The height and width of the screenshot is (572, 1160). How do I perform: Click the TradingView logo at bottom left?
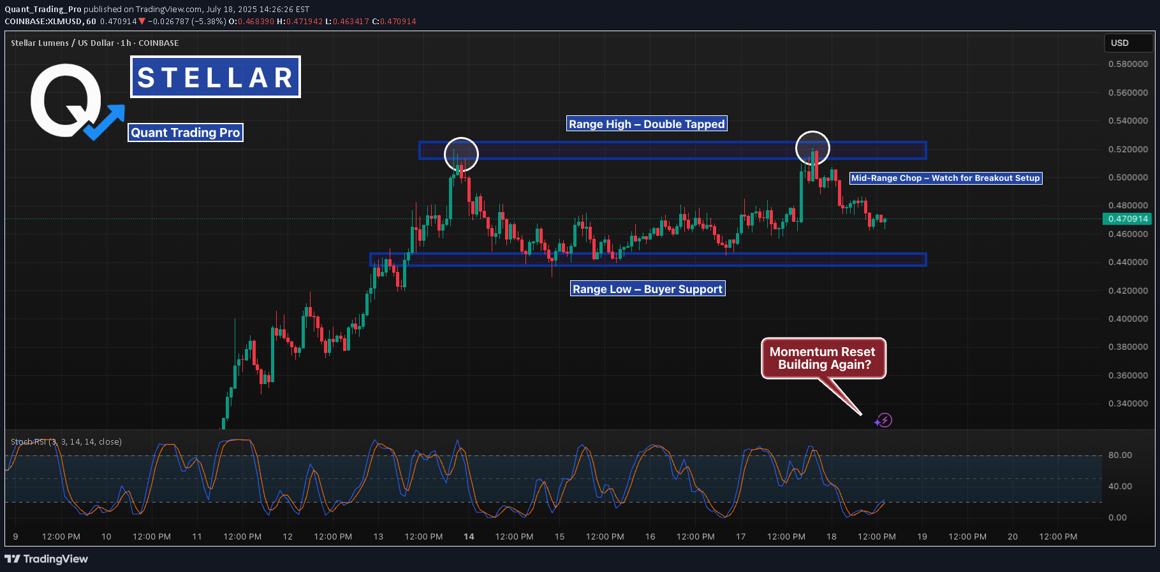point(46,559)
